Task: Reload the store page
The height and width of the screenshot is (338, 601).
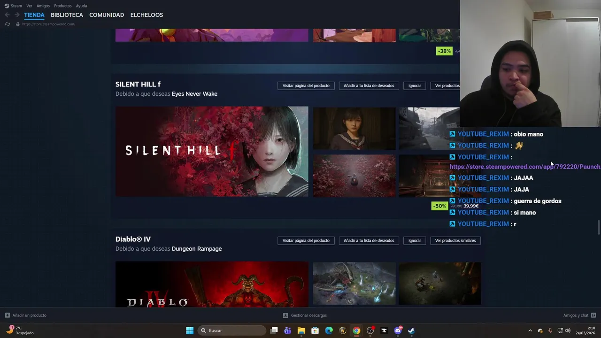Action: [7, 24]
